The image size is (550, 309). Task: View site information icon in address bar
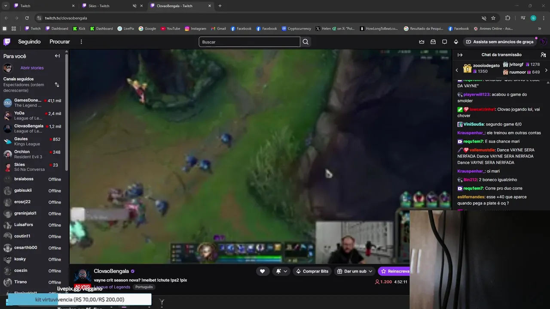pyautogui.click(x=39, y=18)
